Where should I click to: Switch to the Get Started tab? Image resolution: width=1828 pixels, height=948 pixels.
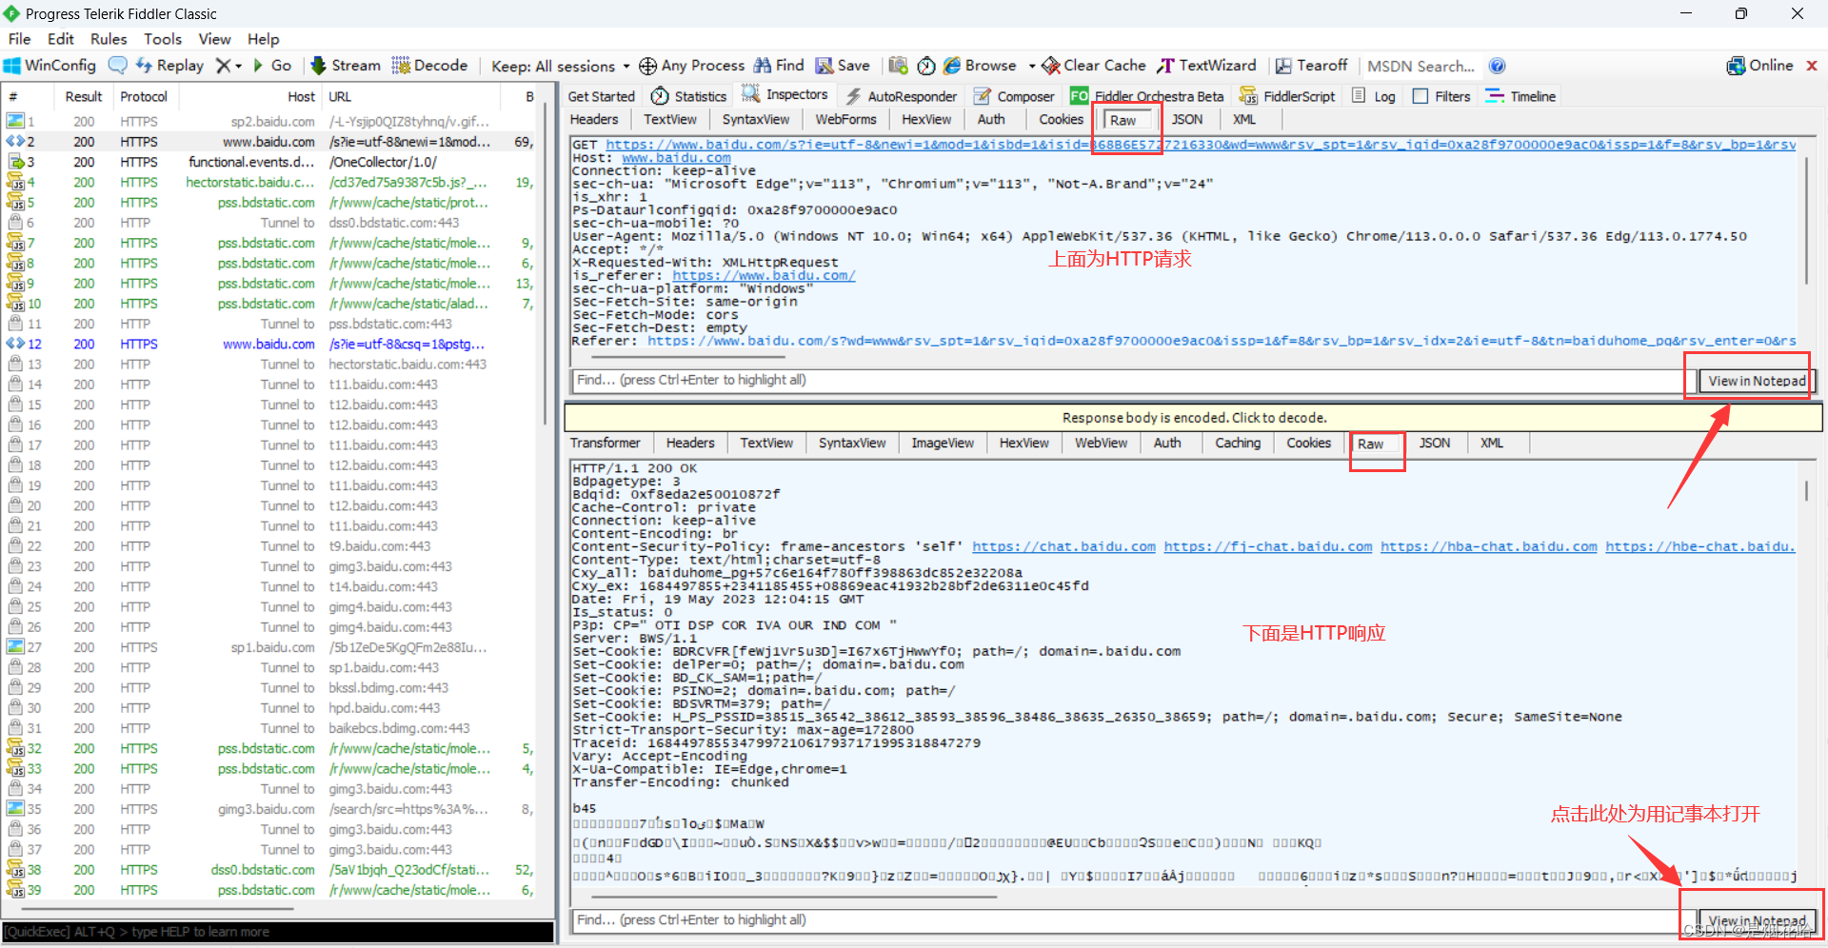click(x=601, y=96)
